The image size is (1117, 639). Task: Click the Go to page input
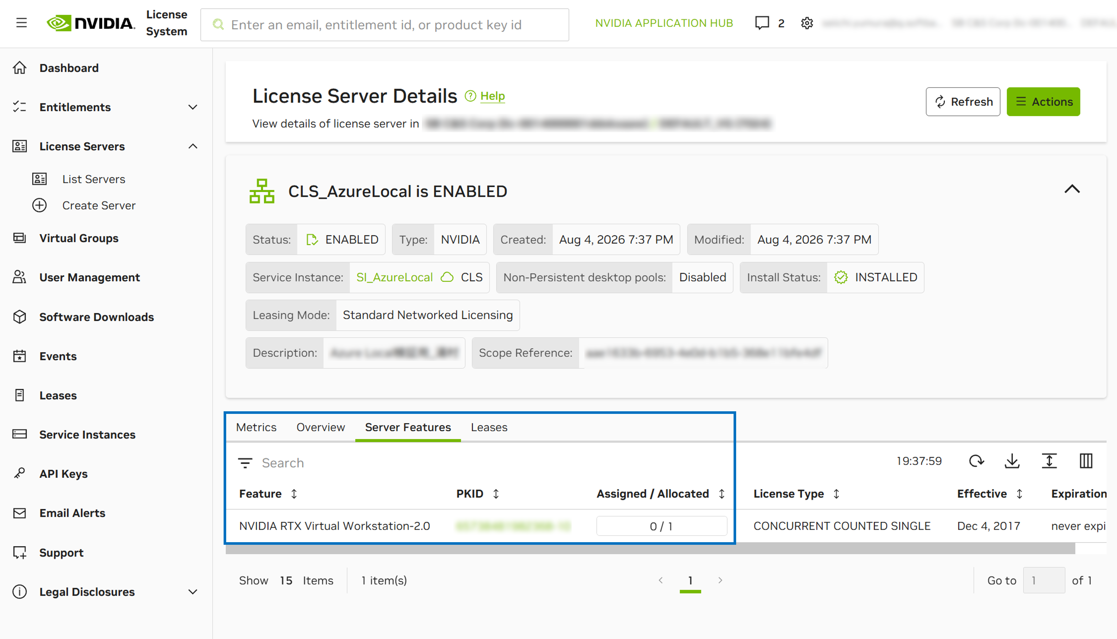[1044, 580]
